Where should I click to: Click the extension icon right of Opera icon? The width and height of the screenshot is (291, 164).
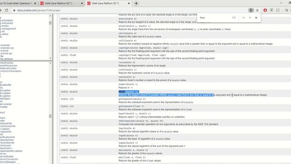[x=271, y=10]
